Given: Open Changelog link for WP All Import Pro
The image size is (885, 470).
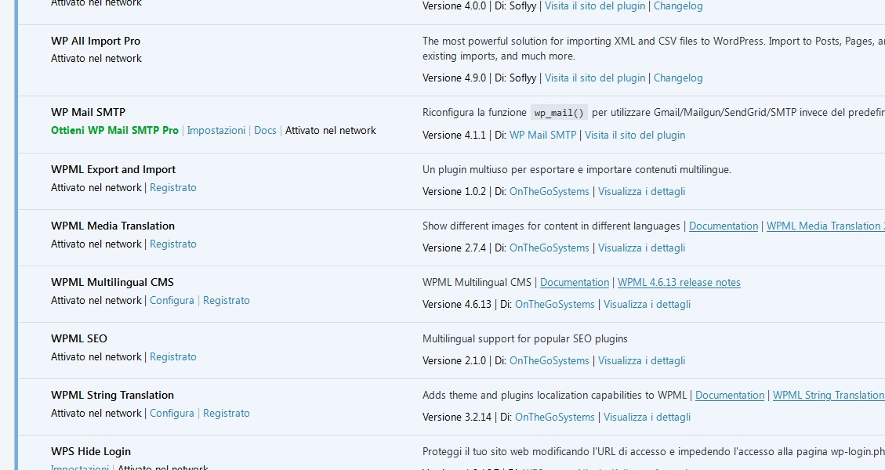Looking at the screenshot, I should tap(678, 78).
